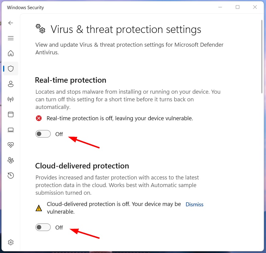Click the red error icon beside real-time warning

click(x=39, y=118)
